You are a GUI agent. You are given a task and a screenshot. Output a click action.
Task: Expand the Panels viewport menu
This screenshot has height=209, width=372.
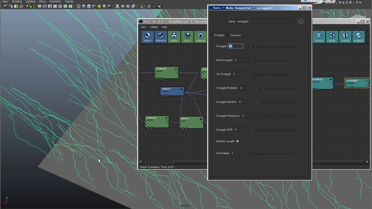(69, 1)
